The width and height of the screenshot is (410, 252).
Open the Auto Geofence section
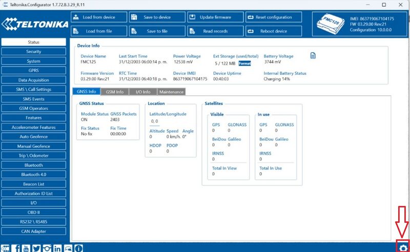click(34, 136)
